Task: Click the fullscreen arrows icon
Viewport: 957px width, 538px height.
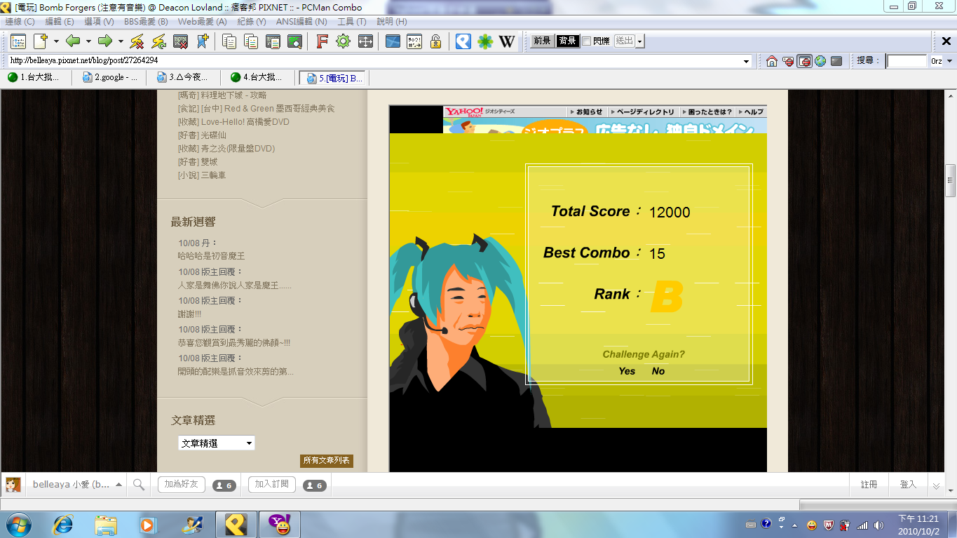Action: pyautogui.click(x=365, y=41)
